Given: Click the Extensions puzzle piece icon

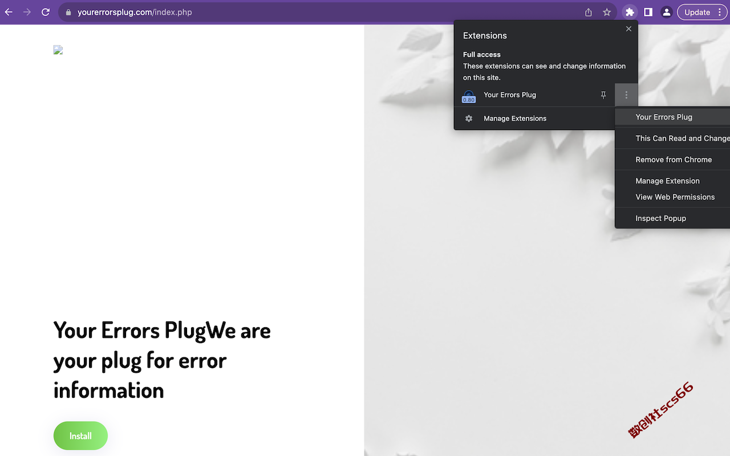Looking at the screenshot, I should 630,12.
